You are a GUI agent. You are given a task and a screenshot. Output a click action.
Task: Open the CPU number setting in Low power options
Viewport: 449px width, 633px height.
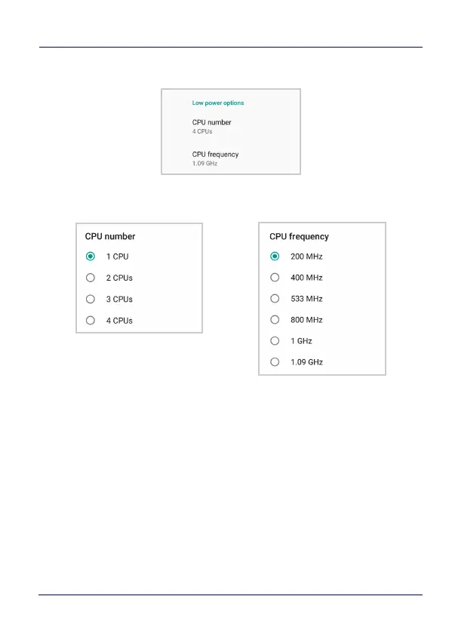[x=231, y=126]
